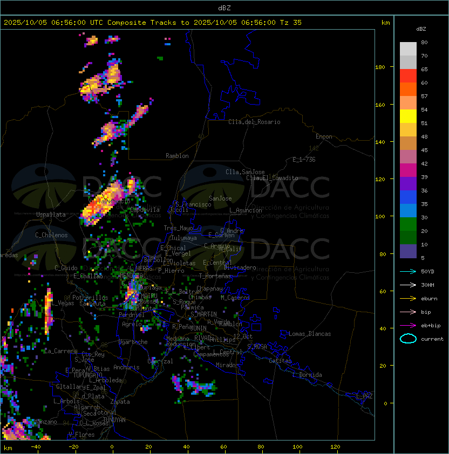449x454 pixels.
Task: Pick the dark orange 60 dBZ swatch
Action: tap(408, 89)
